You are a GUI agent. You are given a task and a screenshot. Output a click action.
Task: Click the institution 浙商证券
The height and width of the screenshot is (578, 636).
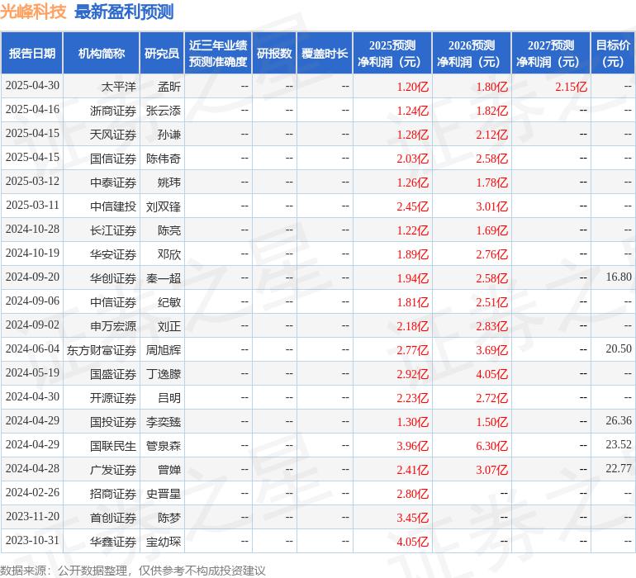point(113,111)
